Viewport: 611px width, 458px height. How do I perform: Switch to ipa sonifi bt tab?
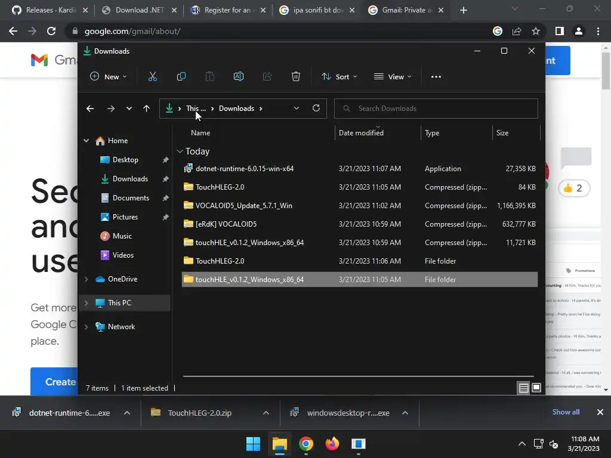tap(317, 10)
